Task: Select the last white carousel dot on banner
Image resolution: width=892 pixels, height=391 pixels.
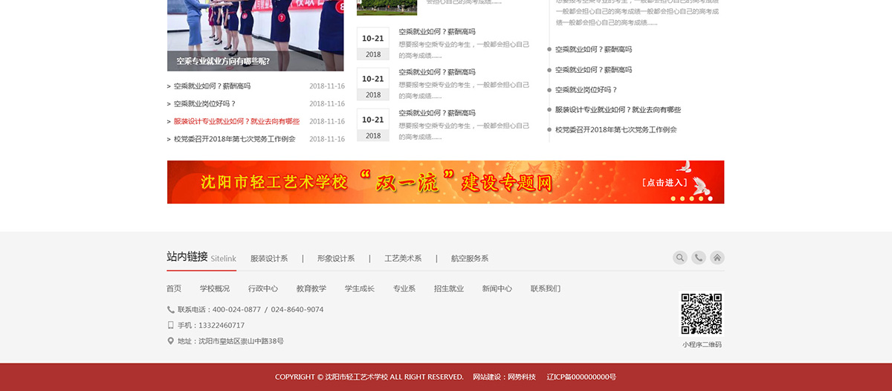Action: 710,198
